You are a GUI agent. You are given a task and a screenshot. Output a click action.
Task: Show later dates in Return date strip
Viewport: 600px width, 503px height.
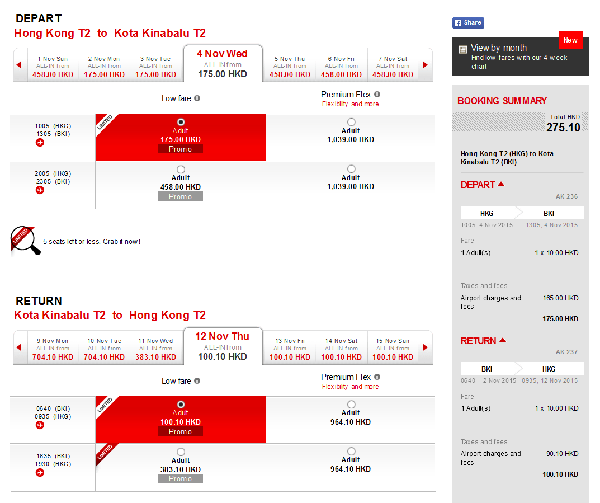[x=425, y=347]
